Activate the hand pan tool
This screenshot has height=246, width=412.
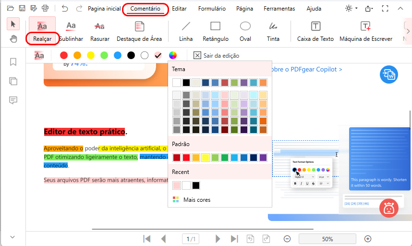[x=13, y=39]
